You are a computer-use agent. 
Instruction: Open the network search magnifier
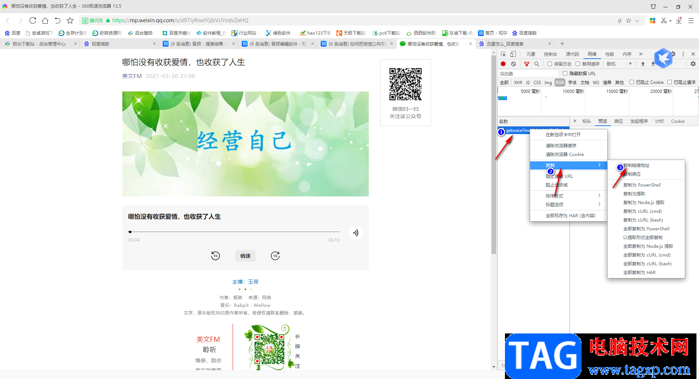pos(537,64)
